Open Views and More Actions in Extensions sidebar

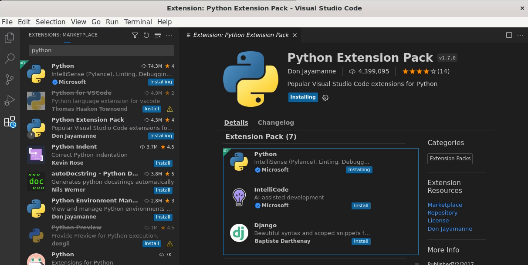[169, 35]
